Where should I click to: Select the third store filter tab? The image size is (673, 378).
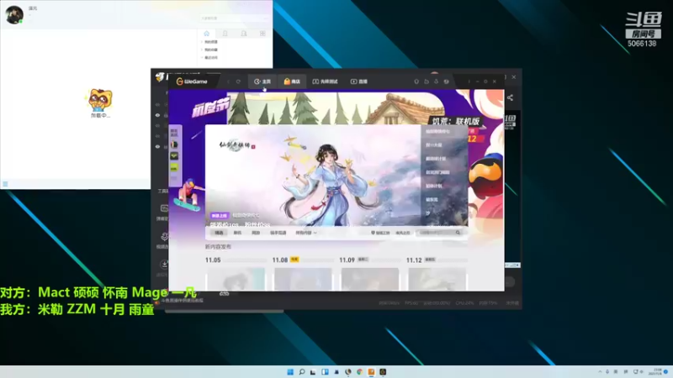click(256, 233)
